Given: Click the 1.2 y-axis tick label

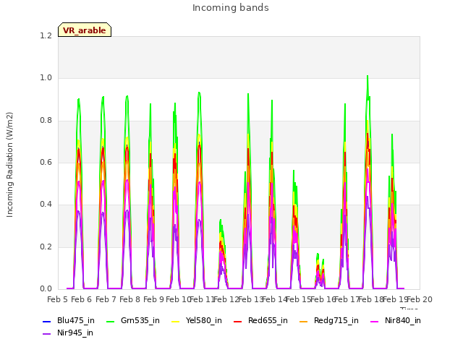Looking at the screenshot, I should coord(46,35).
